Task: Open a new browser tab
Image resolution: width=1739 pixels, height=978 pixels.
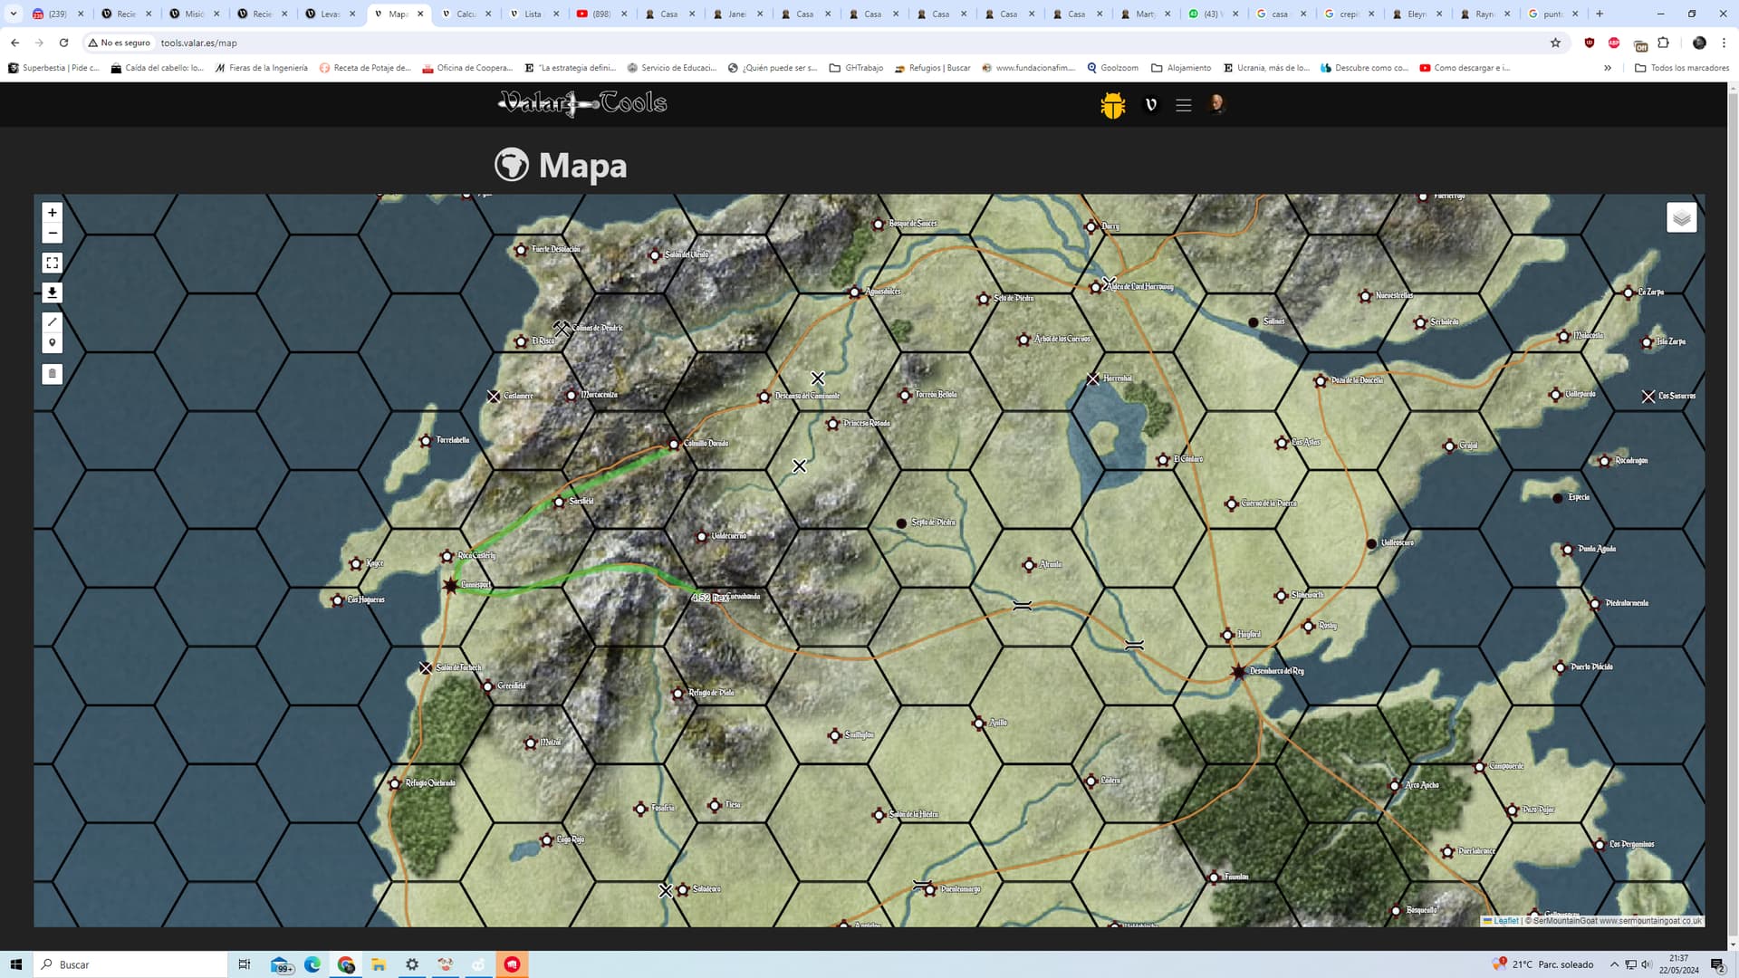Action: pyautogui.click(x=1600, y=14)
